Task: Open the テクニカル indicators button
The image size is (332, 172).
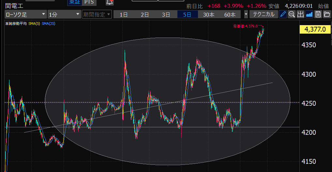Action: coord(264,14)
